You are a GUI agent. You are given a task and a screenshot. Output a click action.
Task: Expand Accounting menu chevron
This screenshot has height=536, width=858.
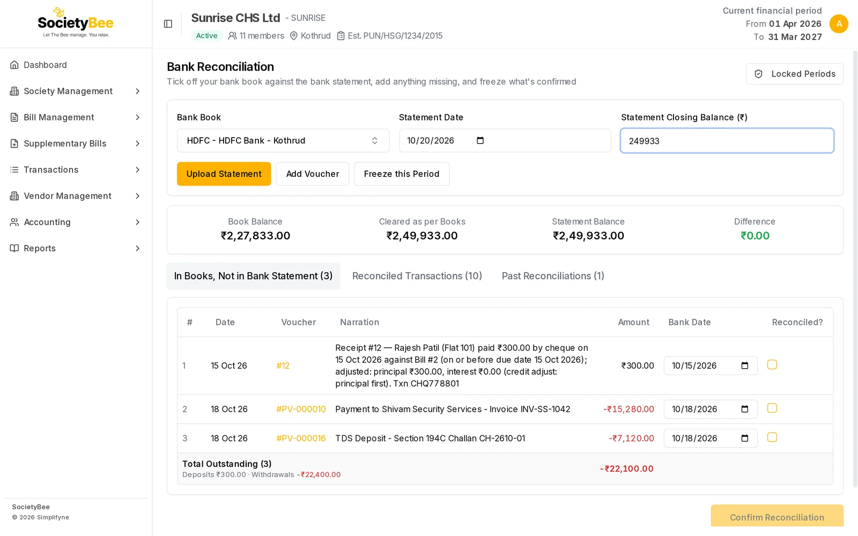pyautogui.click(x=137, y=222)
